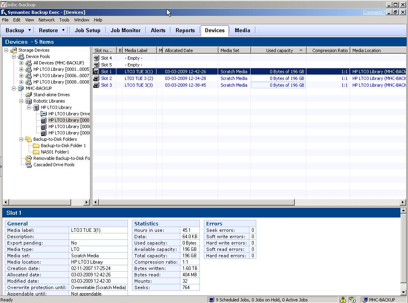
Task: Sort by the Allocated Date column header
Action: pos(191,50)
